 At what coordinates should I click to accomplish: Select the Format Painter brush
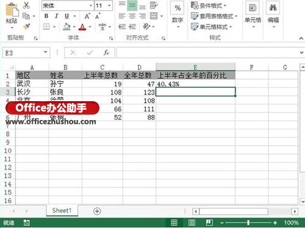coord(27,26)
